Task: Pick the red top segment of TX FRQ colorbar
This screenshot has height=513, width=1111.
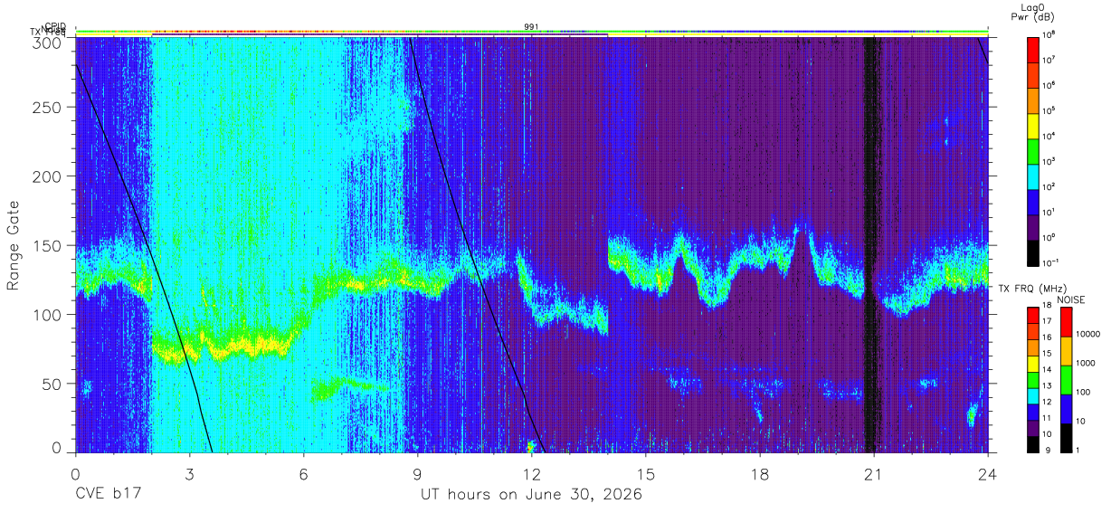Action: point(1032,316)
